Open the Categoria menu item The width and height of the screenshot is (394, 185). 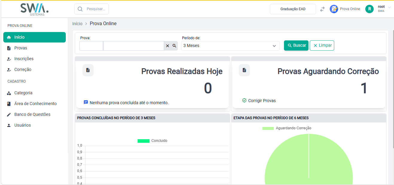34,93
